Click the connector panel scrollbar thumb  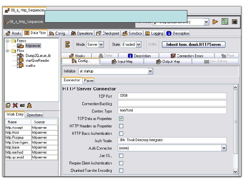[235, 122]
